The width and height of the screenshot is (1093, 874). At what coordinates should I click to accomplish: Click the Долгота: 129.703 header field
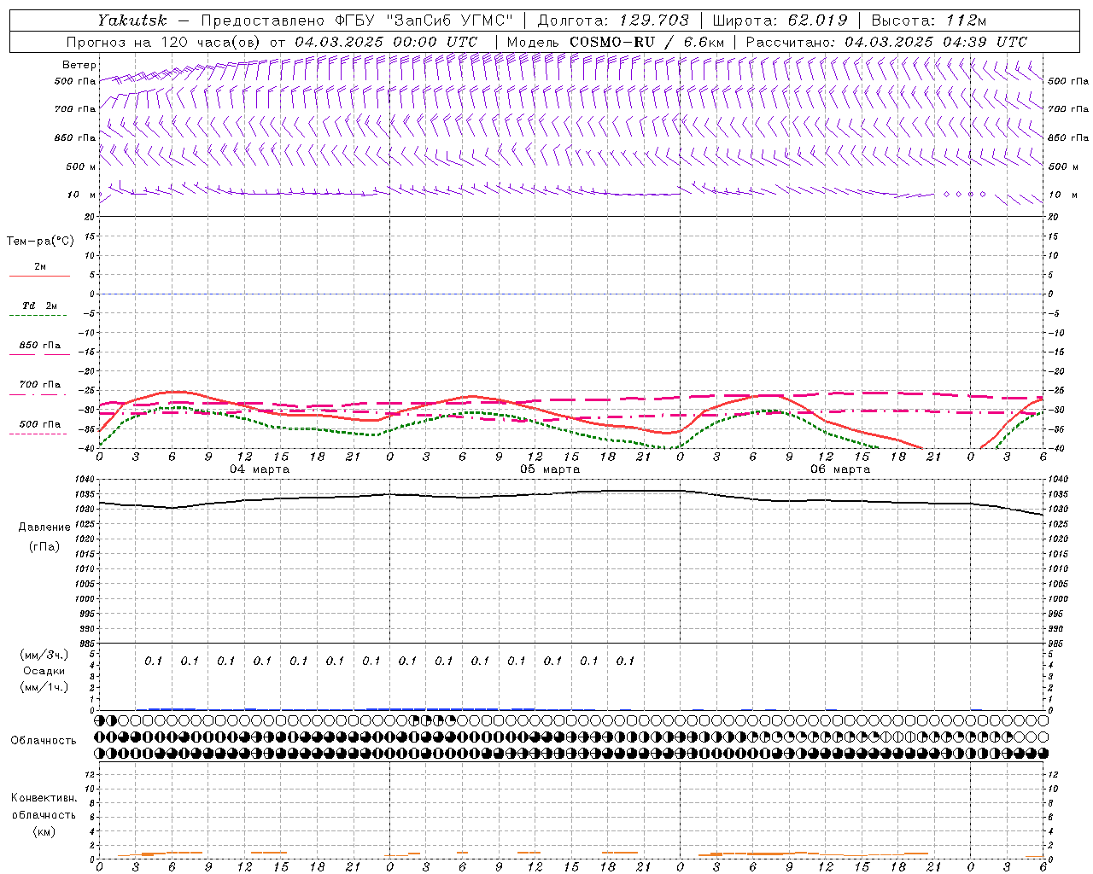click(x=613, y=20)
